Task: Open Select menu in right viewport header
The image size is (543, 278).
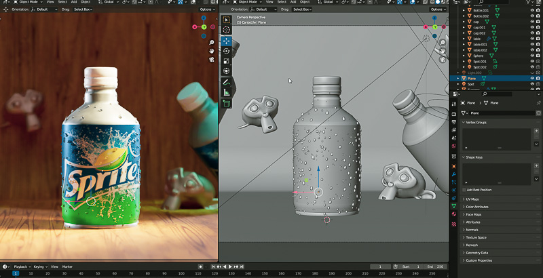Action: point(282,2)
